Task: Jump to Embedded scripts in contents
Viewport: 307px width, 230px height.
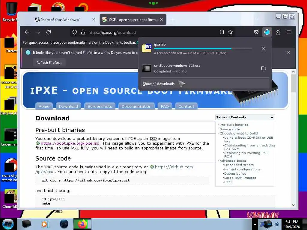Action: coord(239,165)
